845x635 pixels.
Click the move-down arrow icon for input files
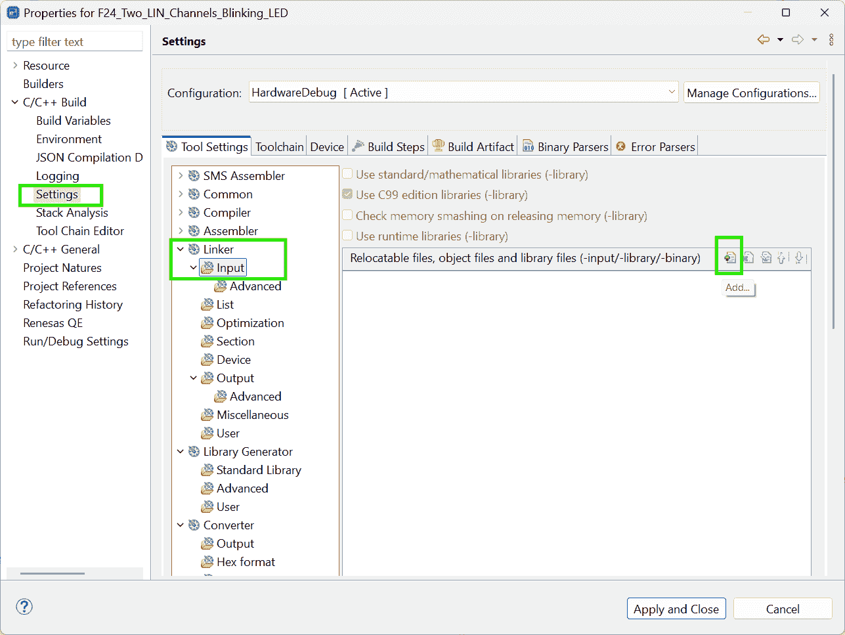click(800, 257)
